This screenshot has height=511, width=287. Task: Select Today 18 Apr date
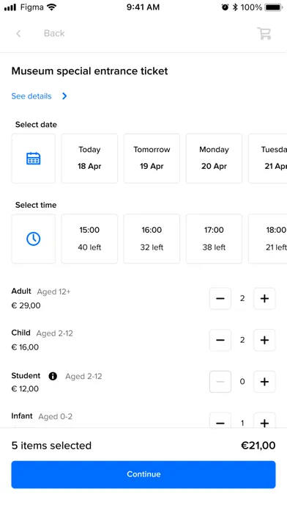(89, 159)
